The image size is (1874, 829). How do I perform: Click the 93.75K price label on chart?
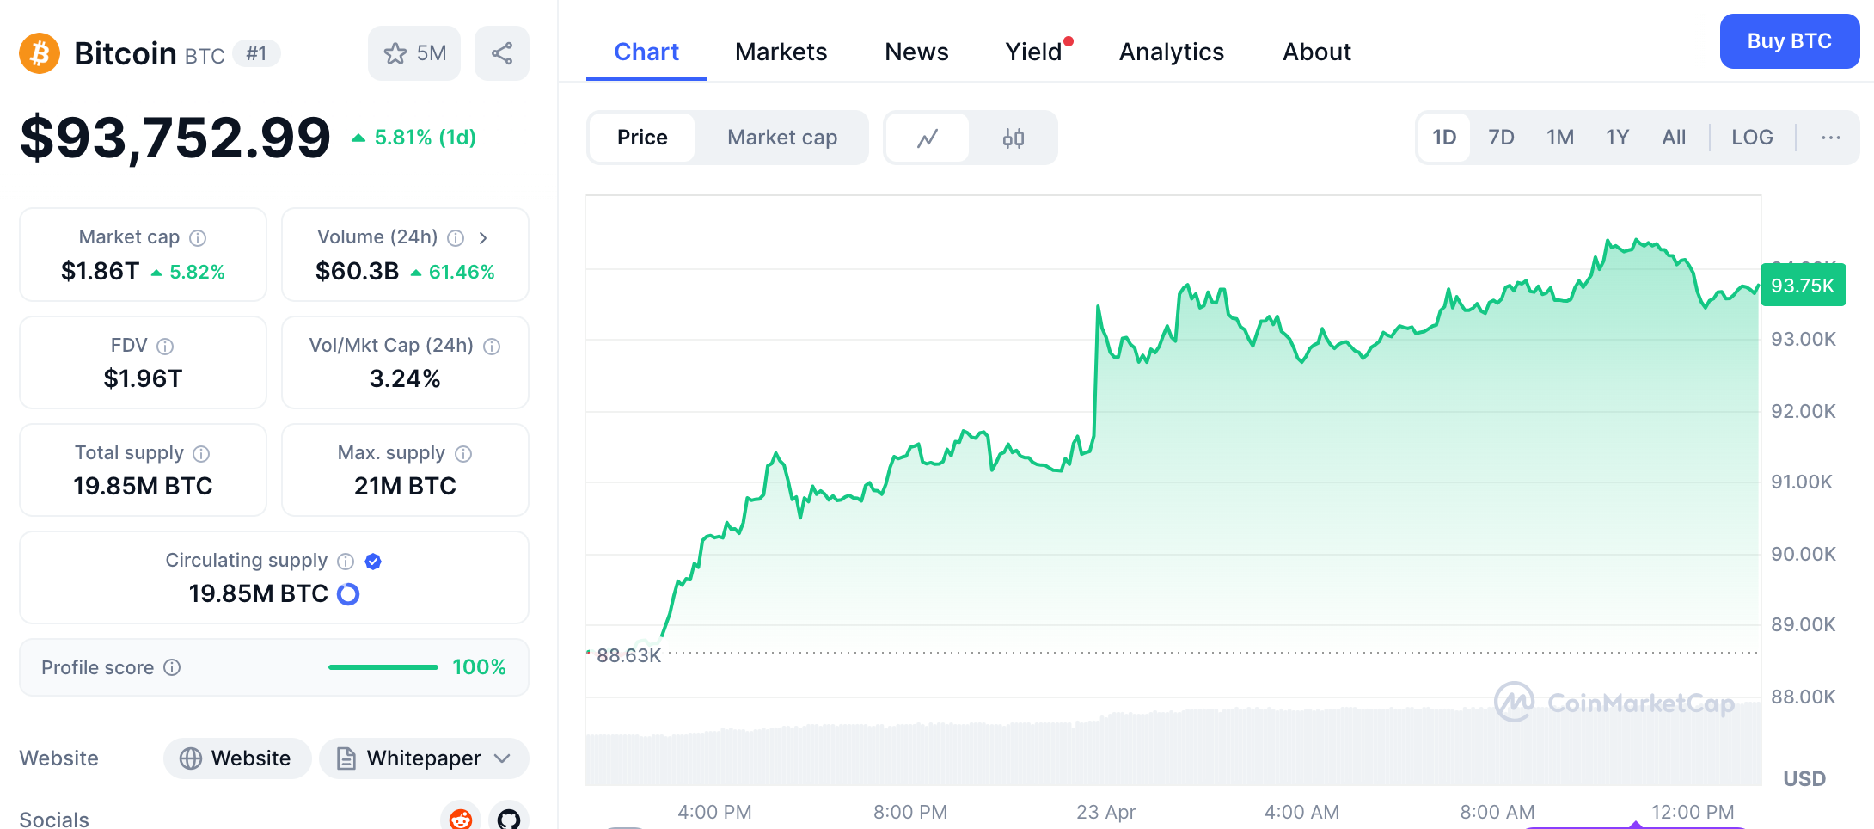point(1803,285)
